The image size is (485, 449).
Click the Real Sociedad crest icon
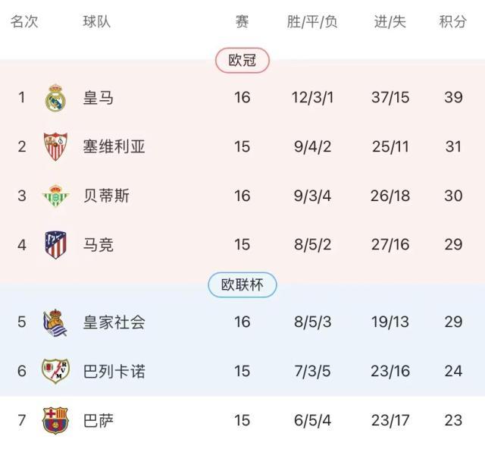pos(56,322)
